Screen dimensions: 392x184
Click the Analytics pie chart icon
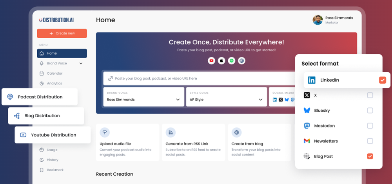coord(42,84)
